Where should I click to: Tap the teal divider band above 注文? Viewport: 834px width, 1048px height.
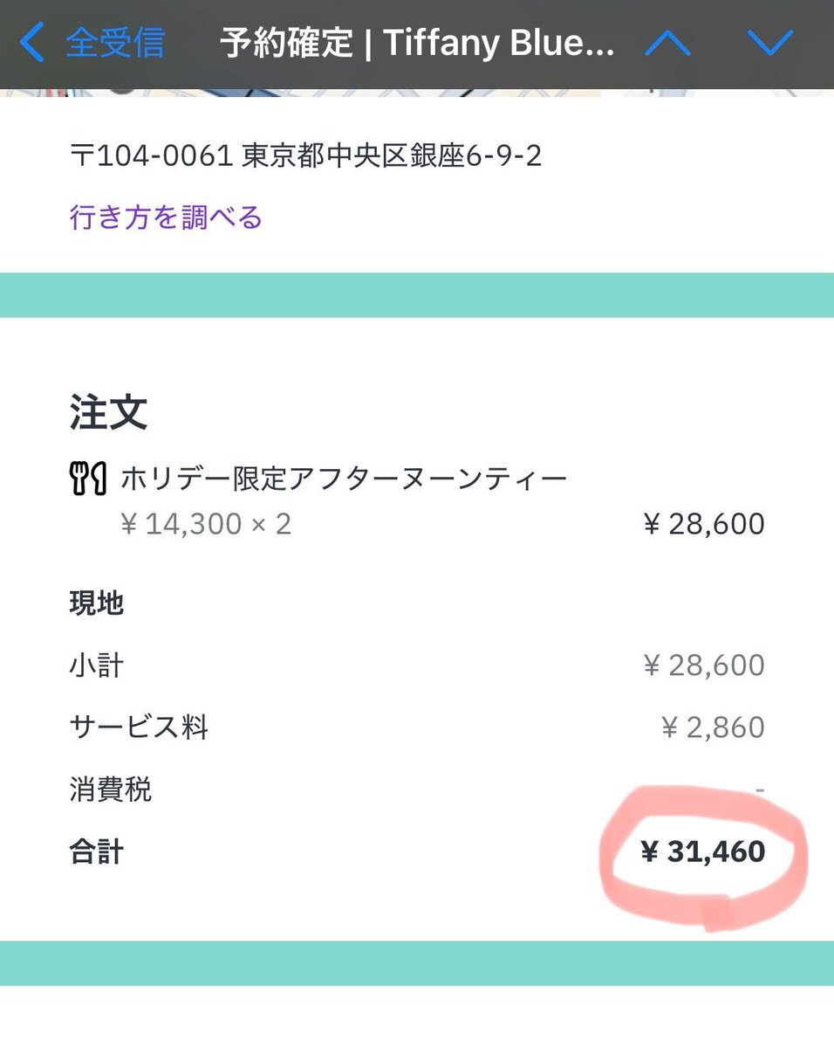[417, 294]
